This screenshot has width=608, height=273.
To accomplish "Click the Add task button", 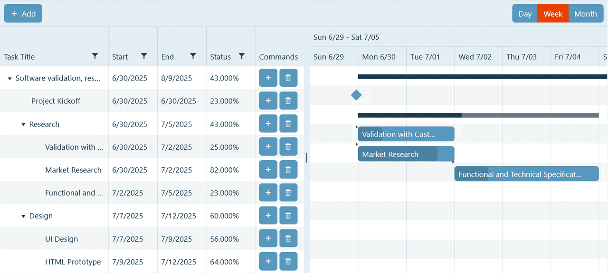I will [x=23, y=14].
